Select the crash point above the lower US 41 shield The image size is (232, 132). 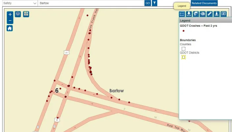pos(58,118)
